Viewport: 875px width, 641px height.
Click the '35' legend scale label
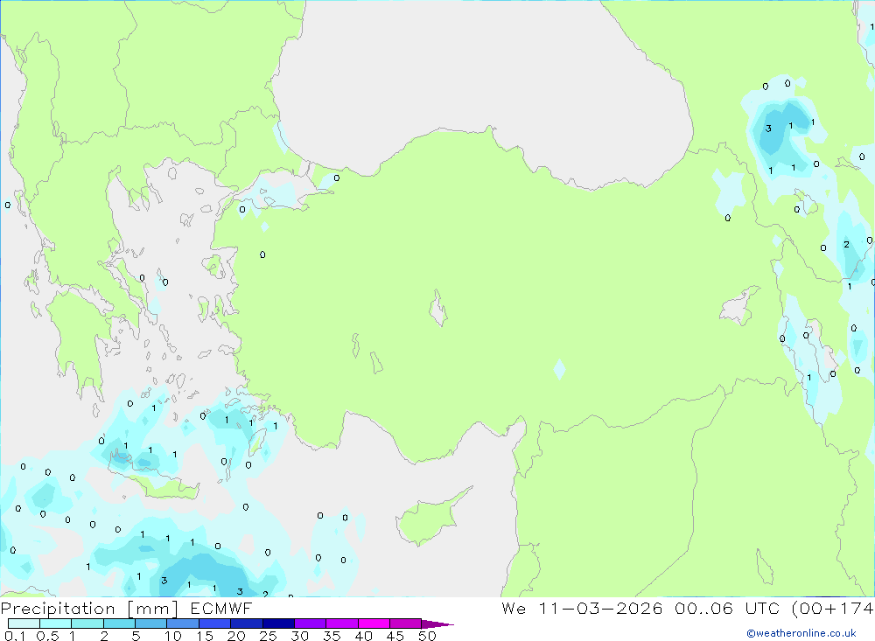(332, 636)
